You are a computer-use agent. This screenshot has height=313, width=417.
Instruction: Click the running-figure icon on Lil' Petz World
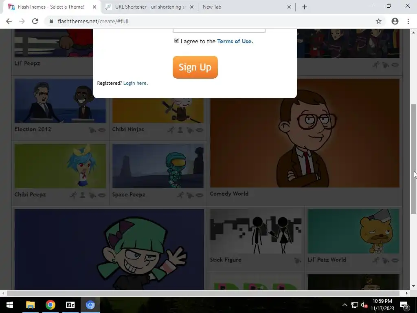tap(376, 260)
